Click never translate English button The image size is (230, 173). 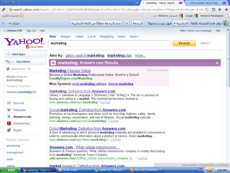point(96,23)
